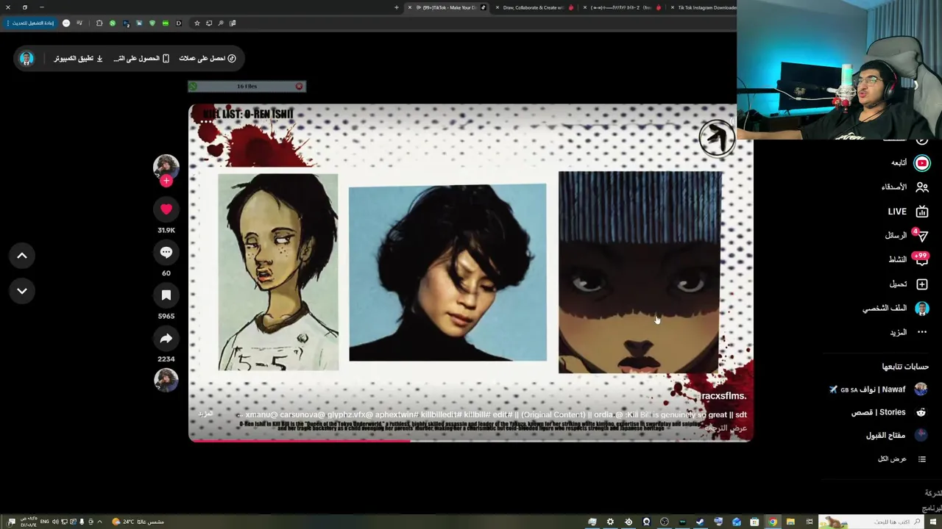Close the 16 Files download bar

[299, 87]
